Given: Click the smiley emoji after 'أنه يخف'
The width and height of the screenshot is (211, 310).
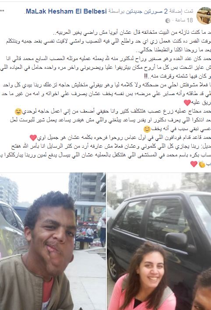Looking at the screenshot, I should coord(147,129).
